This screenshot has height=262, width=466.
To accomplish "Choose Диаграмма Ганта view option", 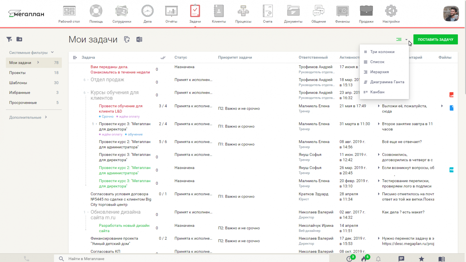I will [387, 82].
